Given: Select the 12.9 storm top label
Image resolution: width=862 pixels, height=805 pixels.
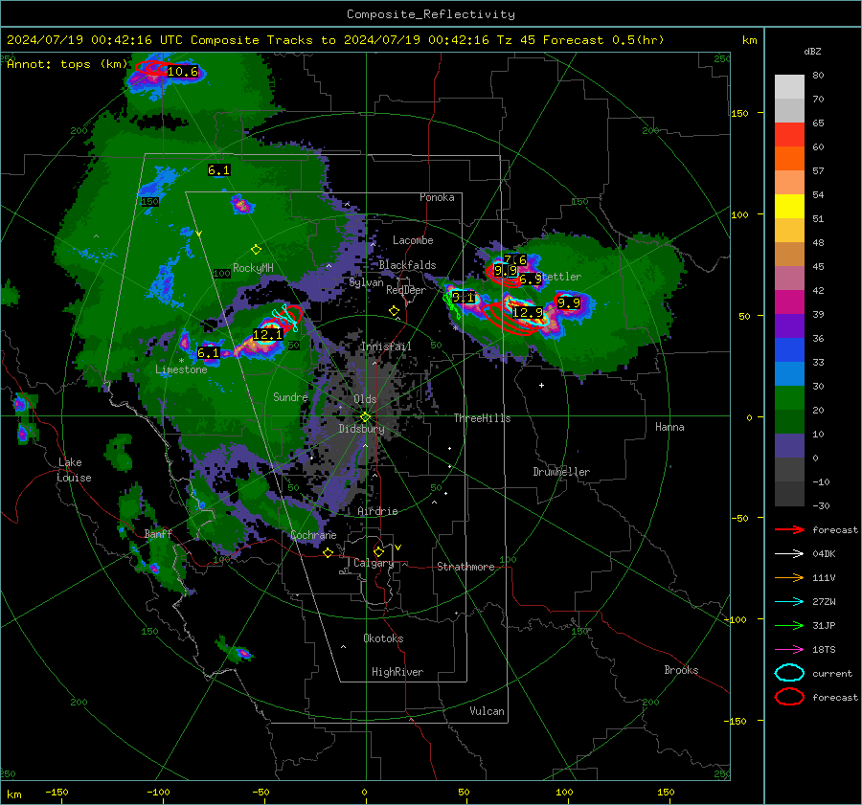Looking at the screenshot, I should (528, 313).
